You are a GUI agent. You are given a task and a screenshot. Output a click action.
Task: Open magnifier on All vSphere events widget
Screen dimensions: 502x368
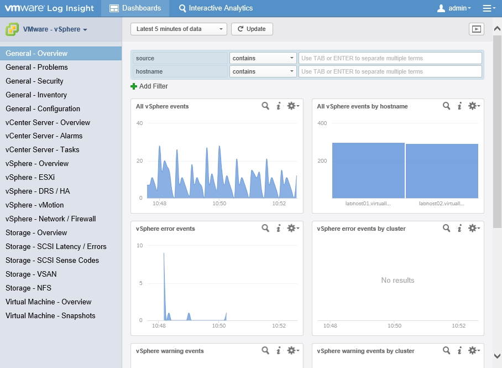pyautogui.click(x=265, y=106)
